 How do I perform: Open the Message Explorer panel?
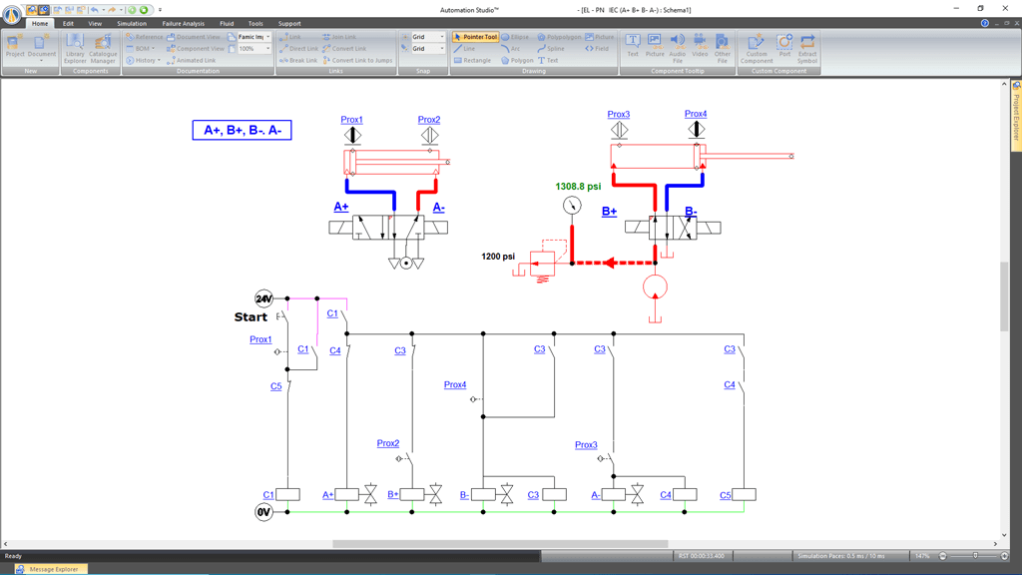pyautogui.click(x=52, y=569)
